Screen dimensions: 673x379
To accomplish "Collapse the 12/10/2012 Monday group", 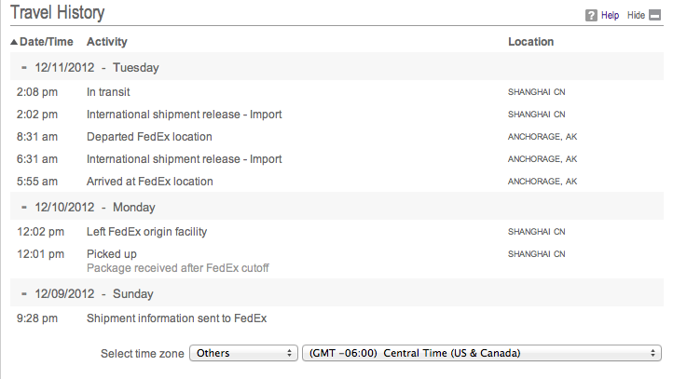I will [23, 208].
